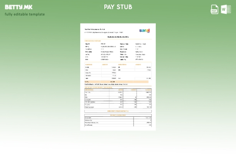Click the Earnings column header

click(x=89, y=64)
